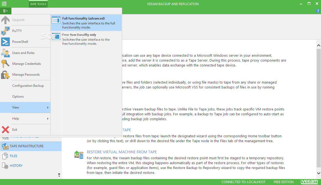Click the Files document icon
This screenshot has height=185, width=321.
5,156
